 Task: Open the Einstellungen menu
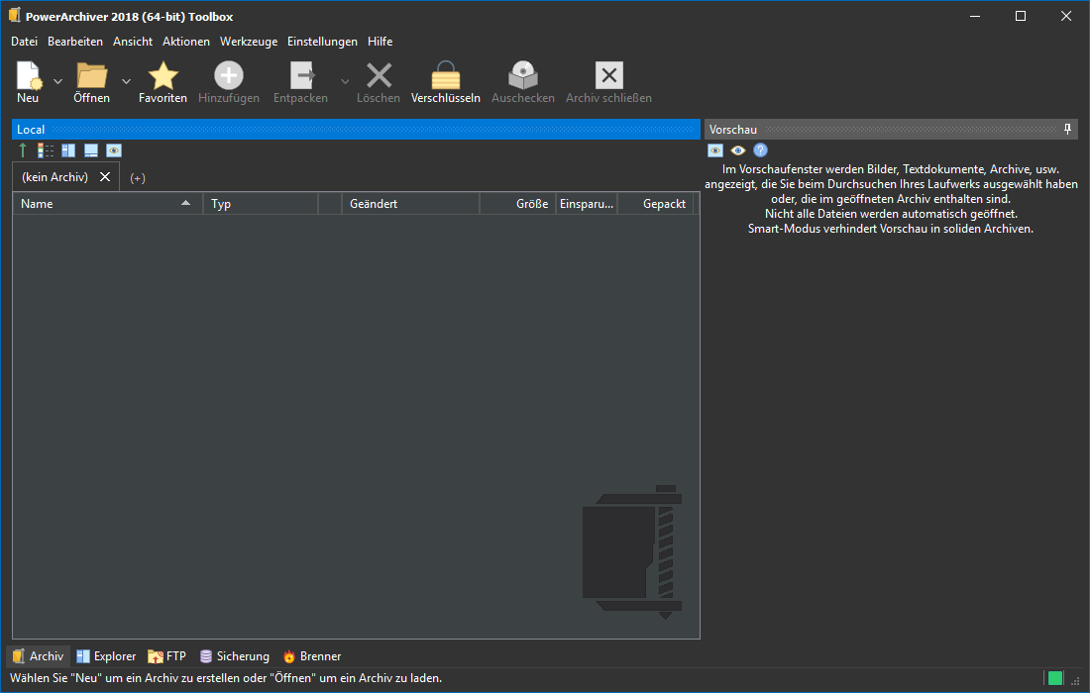[x=322, y=42]
